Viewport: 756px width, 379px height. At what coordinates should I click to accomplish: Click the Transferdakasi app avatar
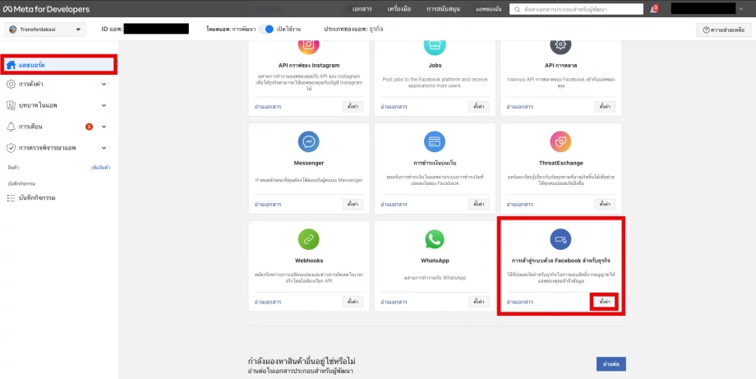(x=13, y=30)
